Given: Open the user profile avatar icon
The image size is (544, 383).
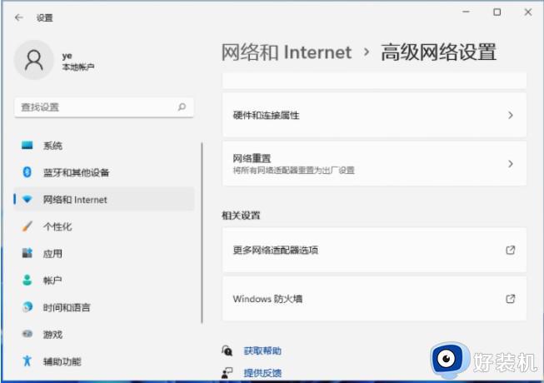Looking at the screenshot, I should point(33,60).
